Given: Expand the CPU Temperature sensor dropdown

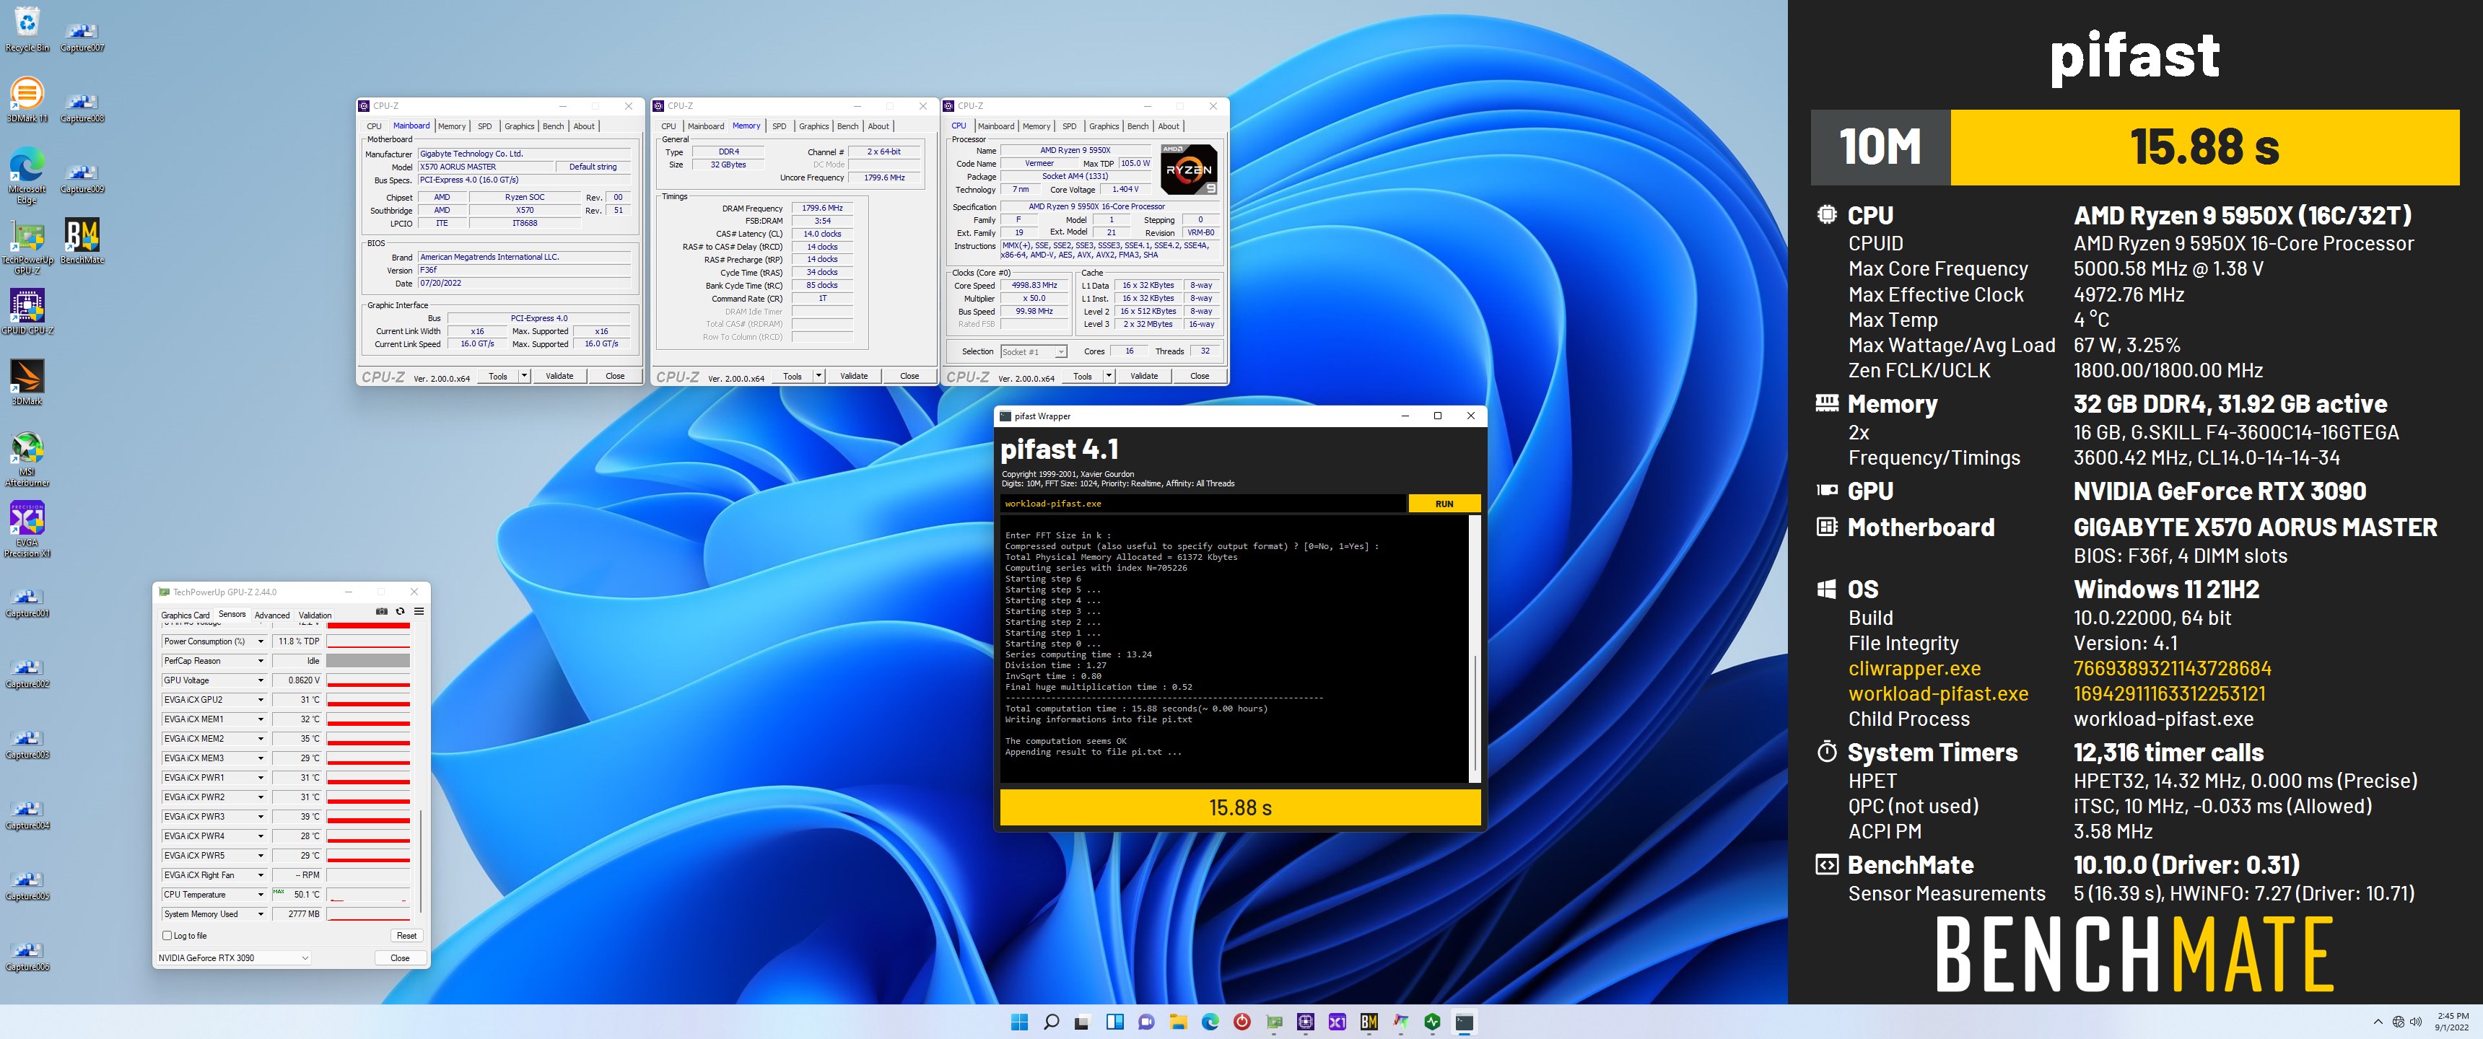Looking at the screenshot, I should (261, 895).
